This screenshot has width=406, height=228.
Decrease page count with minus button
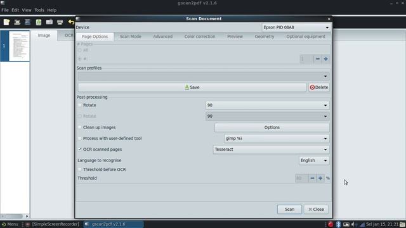point(317,59)
